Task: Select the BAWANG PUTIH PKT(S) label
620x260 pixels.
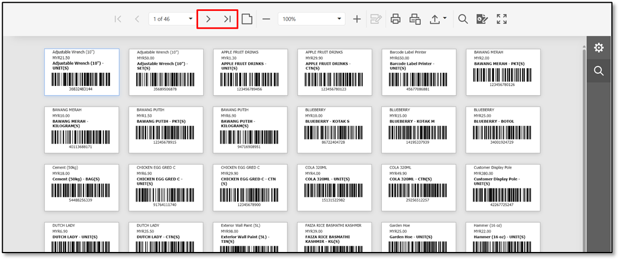Action: click(166, 130)
